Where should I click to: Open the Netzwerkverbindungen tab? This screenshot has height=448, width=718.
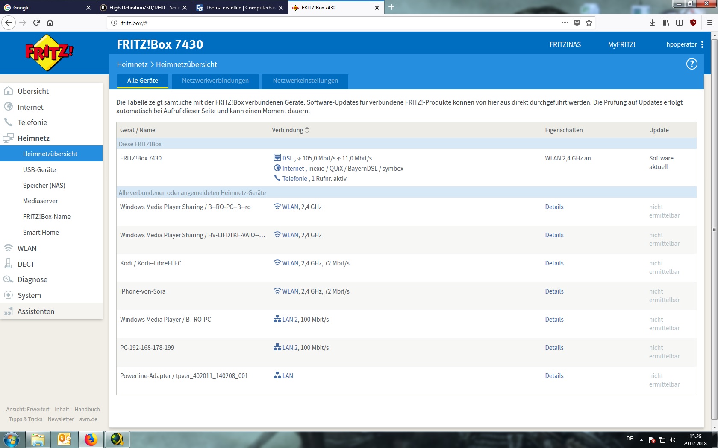pos(215,81)
